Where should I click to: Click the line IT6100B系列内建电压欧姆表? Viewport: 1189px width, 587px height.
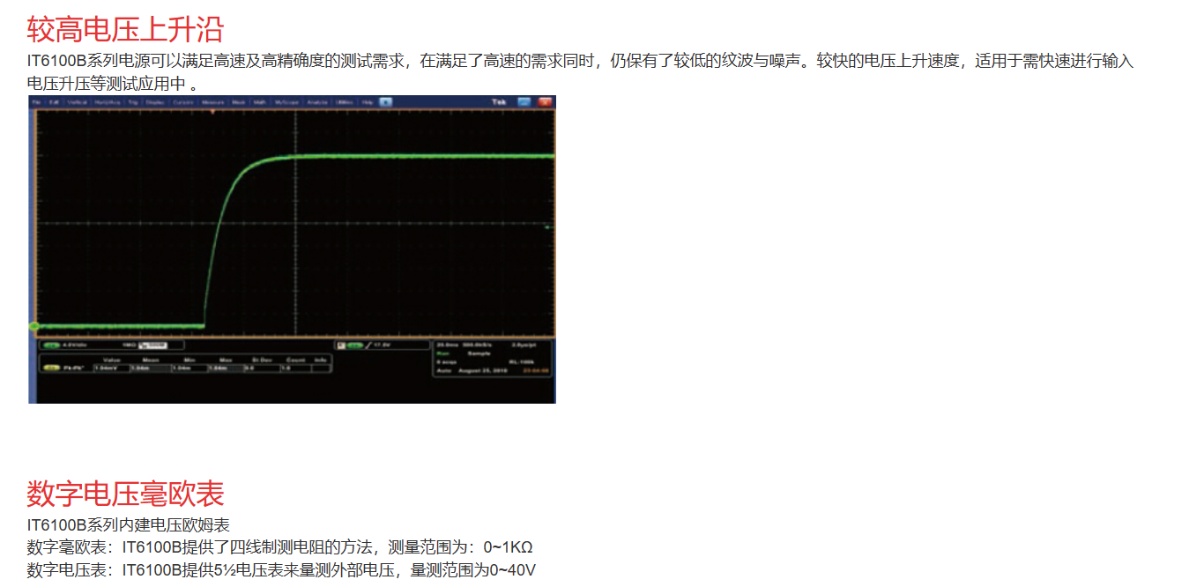coord(129,525)
